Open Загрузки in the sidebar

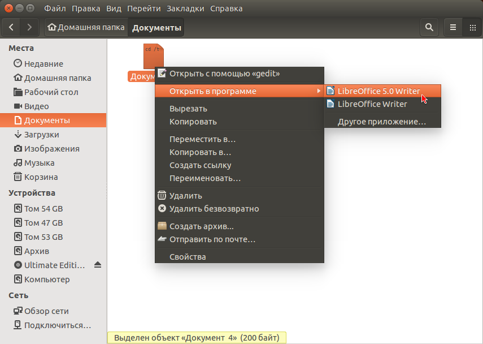pos(53,135)
